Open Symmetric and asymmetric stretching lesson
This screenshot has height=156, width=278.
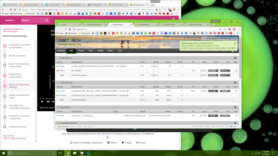(19, 107)
